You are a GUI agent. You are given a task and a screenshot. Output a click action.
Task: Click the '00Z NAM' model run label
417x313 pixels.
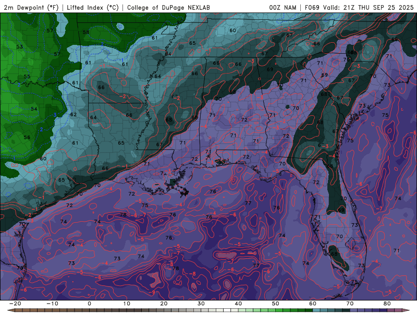283,7
